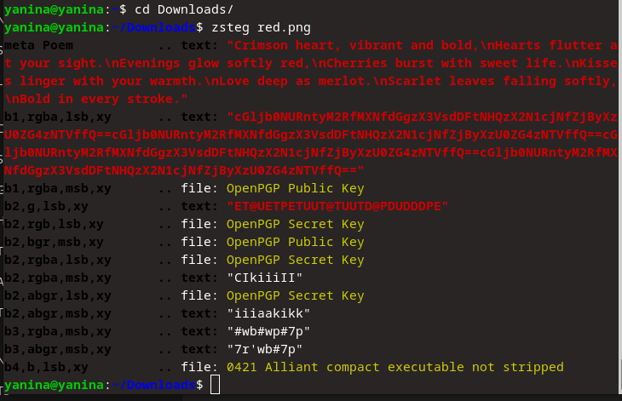Click the terminal cursor at the last prompt
Screen dimensions: 622x401
pyautogui.click(x=215, y=385)
